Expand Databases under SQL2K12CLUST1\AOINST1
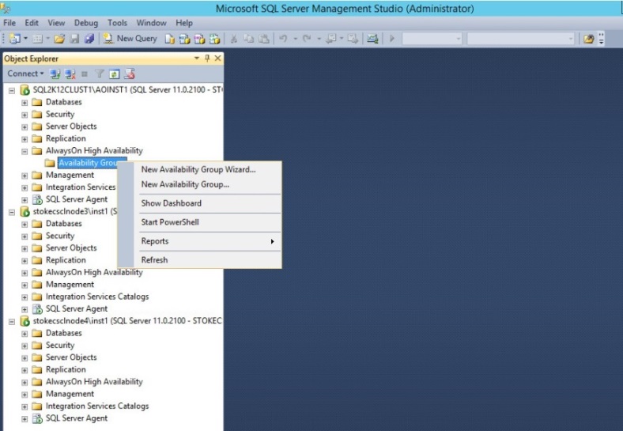 coord(25,103)
